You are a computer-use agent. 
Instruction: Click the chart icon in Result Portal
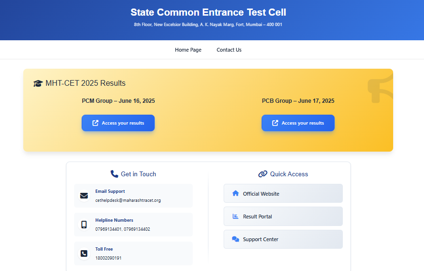[x=236, y=216]
